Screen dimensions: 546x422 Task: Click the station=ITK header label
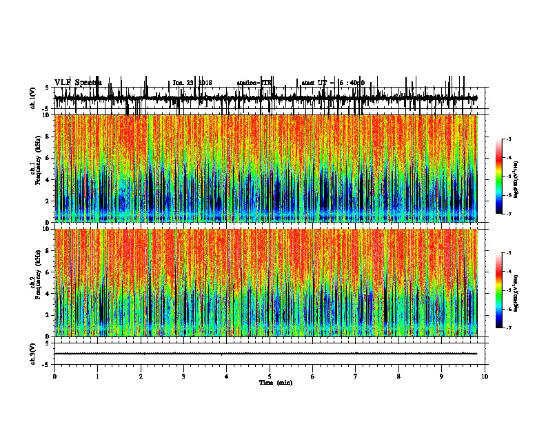point(254,83)
